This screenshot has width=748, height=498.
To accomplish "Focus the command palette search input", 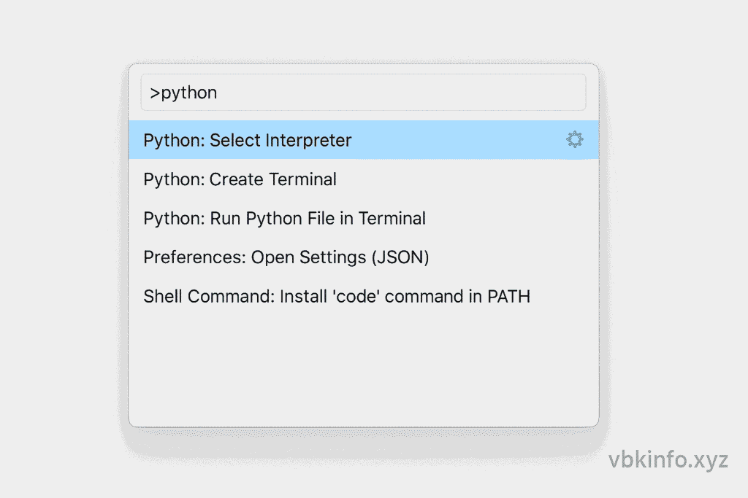I will tap(363, 93).
